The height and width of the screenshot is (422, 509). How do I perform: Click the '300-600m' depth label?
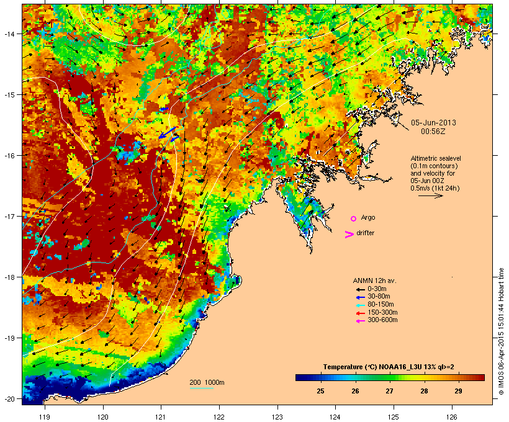click(x=382, y=320)
